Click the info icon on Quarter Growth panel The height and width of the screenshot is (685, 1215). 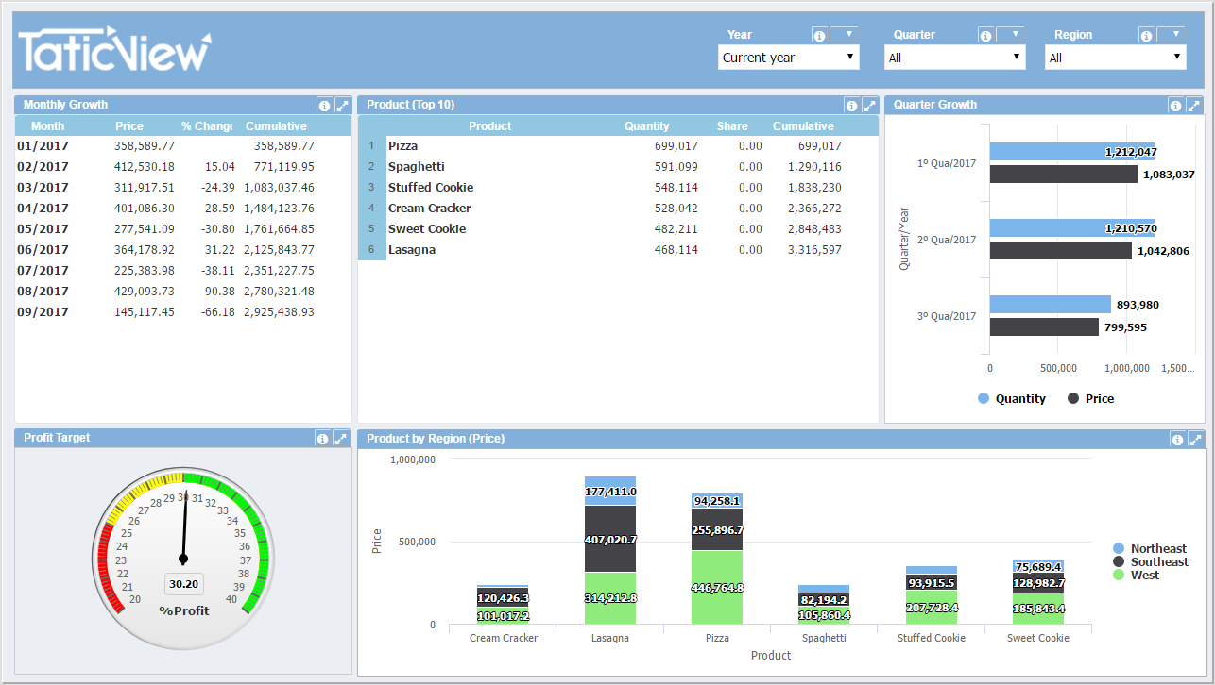click(1174, 105)
